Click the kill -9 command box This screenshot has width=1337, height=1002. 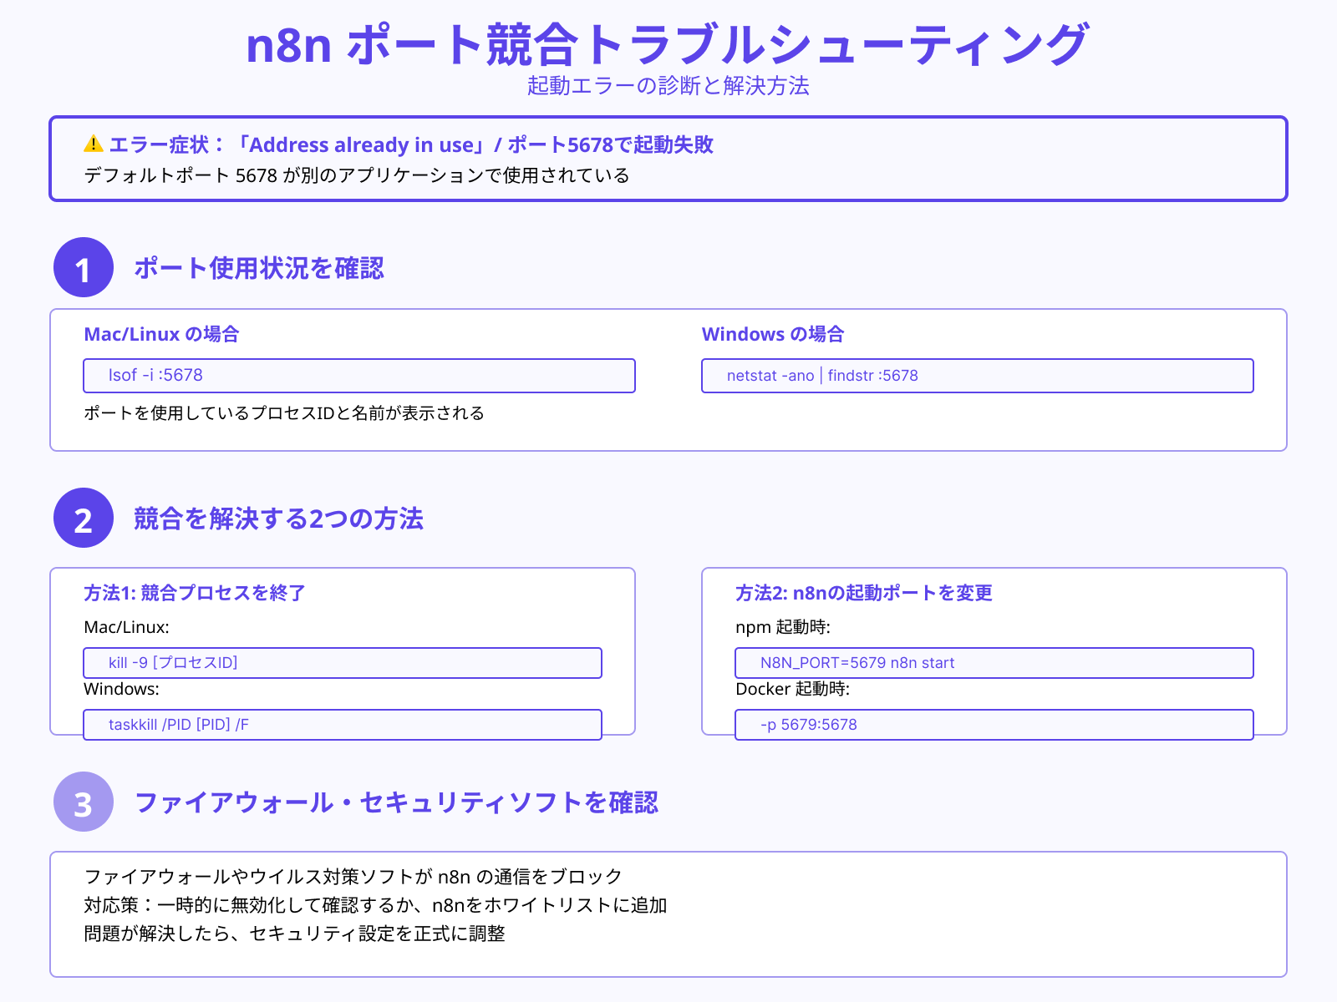[343, 662]
